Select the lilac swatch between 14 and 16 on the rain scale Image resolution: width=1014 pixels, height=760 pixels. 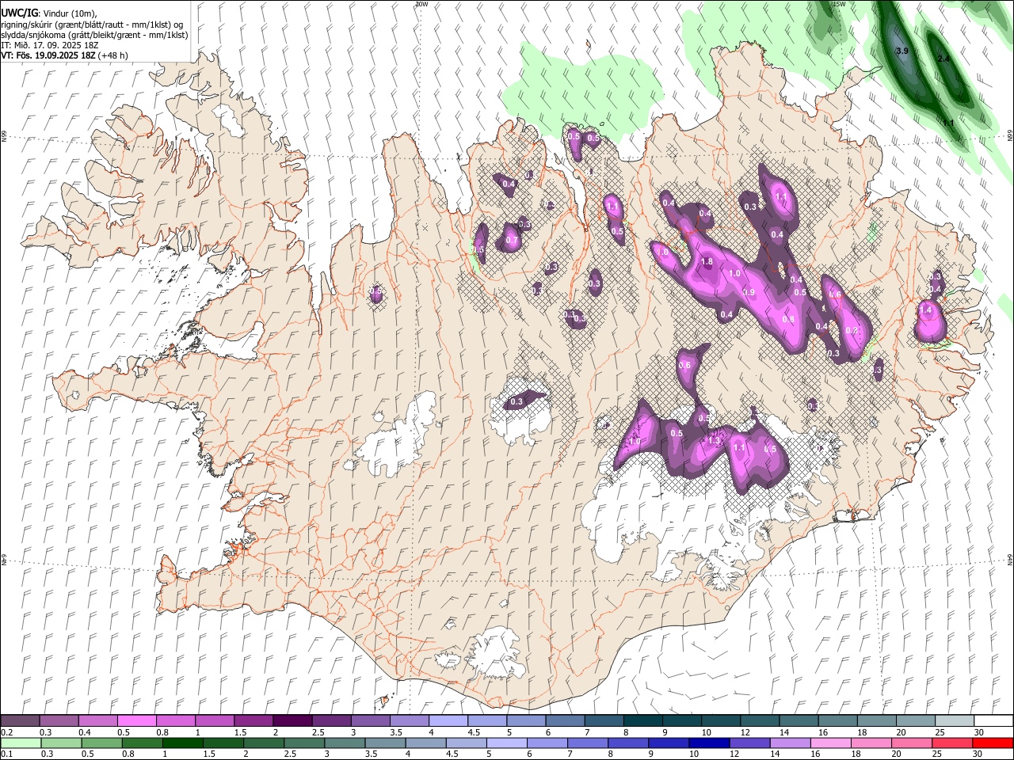(790, 743)
